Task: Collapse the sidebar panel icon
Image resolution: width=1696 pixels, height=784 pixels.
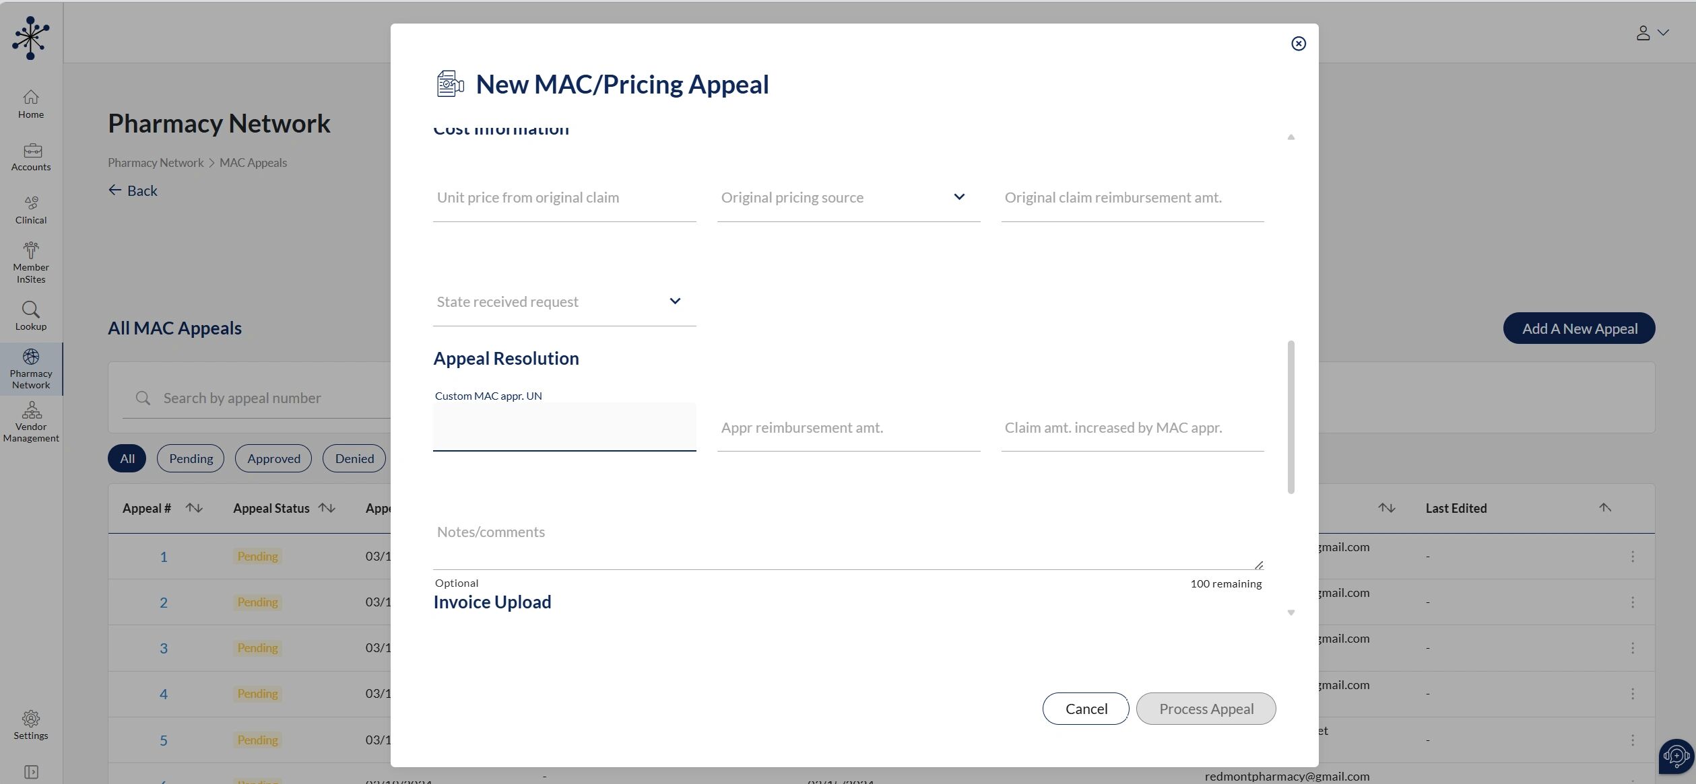Action: click(31, 771)
